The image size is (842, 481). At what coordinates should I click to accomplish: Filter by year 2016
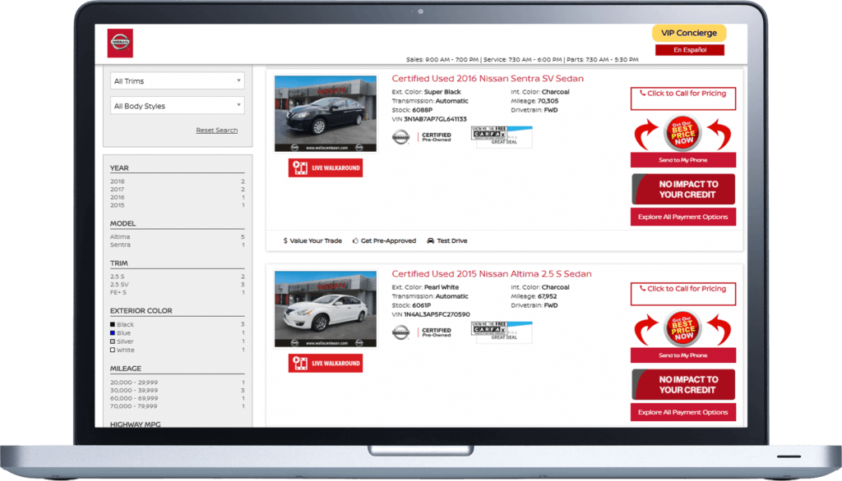pyautogui.click(x=117, y=197)
